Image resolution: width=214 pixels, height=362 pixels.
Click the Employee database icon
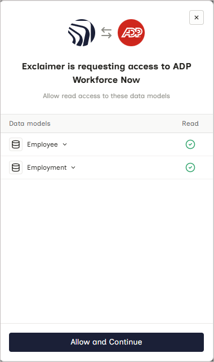pyautogui.click(x=16, y=144)
